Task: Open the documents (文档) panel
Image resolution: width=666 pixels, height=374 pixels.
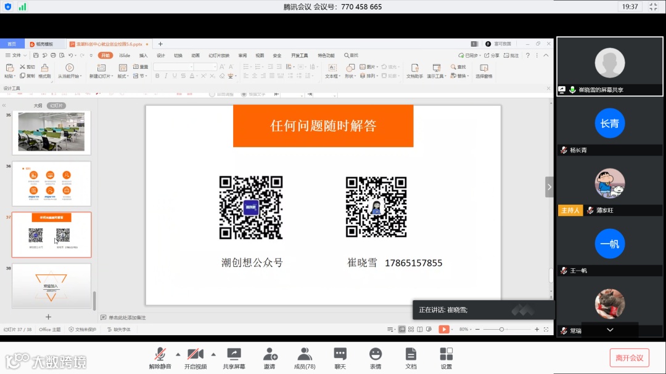Action: (411, 358)
